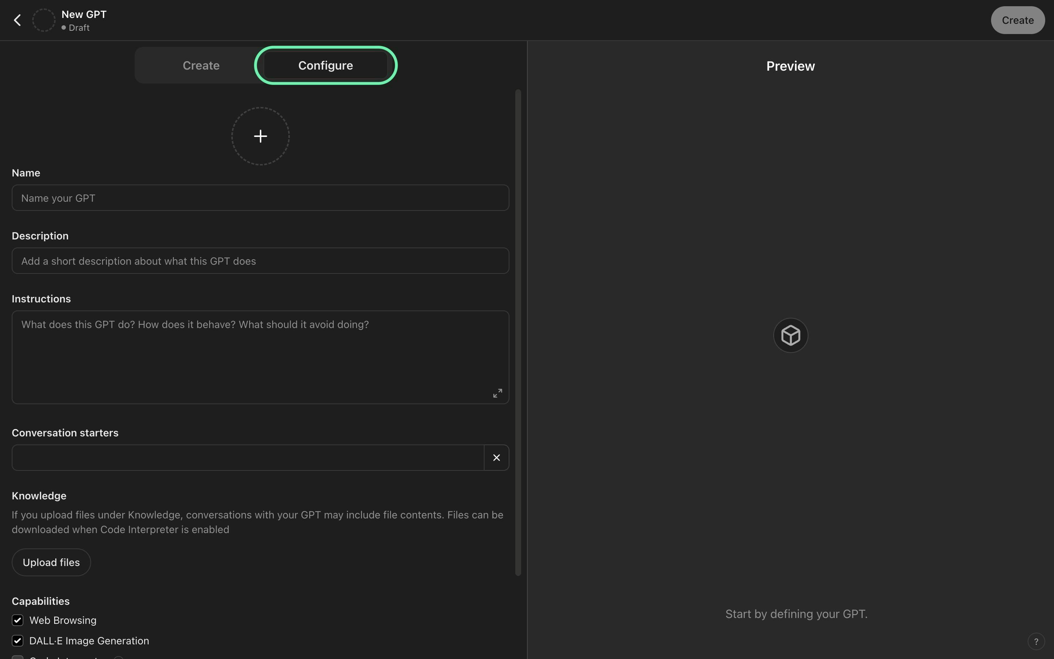Viewport: 1054px width, 659px height.
Task: Toggle the Web Browsing capability checkbox
Action: coord(18,620)
